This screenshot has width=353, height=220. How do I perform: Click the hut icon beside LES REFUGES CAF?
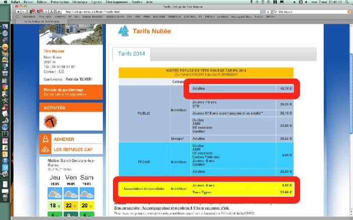(x=45, y=149)
